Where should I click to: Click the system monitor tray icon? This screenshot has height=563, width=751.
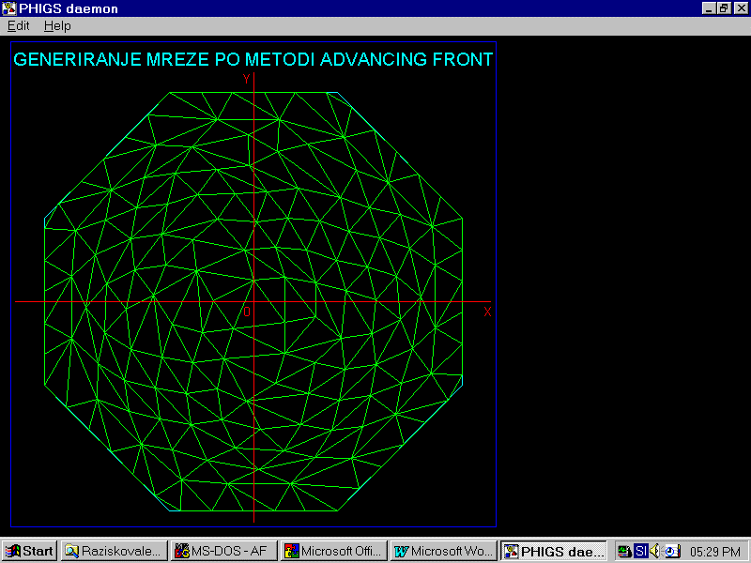point(624,551)
